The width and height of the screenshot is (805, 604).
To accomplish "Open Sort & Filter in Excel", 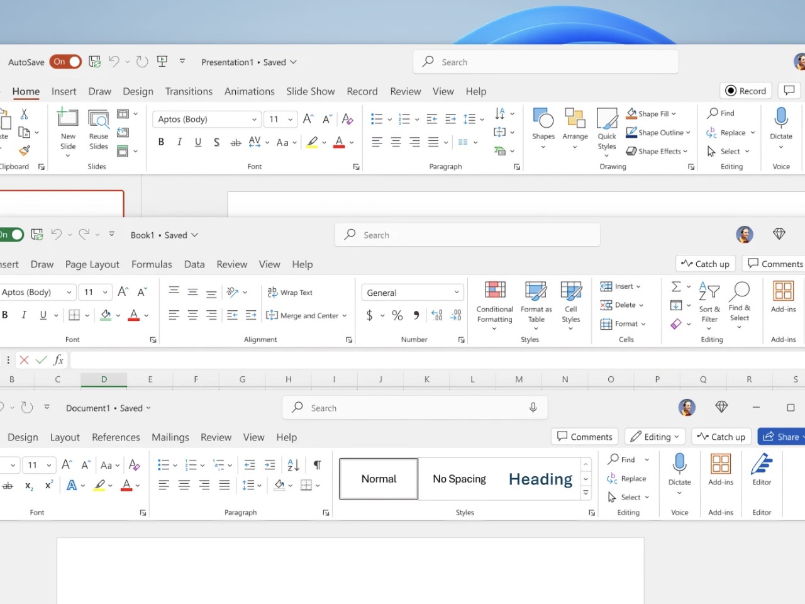I will coord(709,306).
